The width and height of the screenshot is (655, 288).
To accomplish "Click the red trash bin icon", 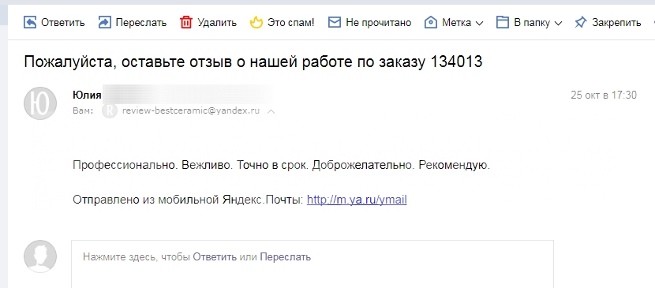I will (x=186, y=22).
